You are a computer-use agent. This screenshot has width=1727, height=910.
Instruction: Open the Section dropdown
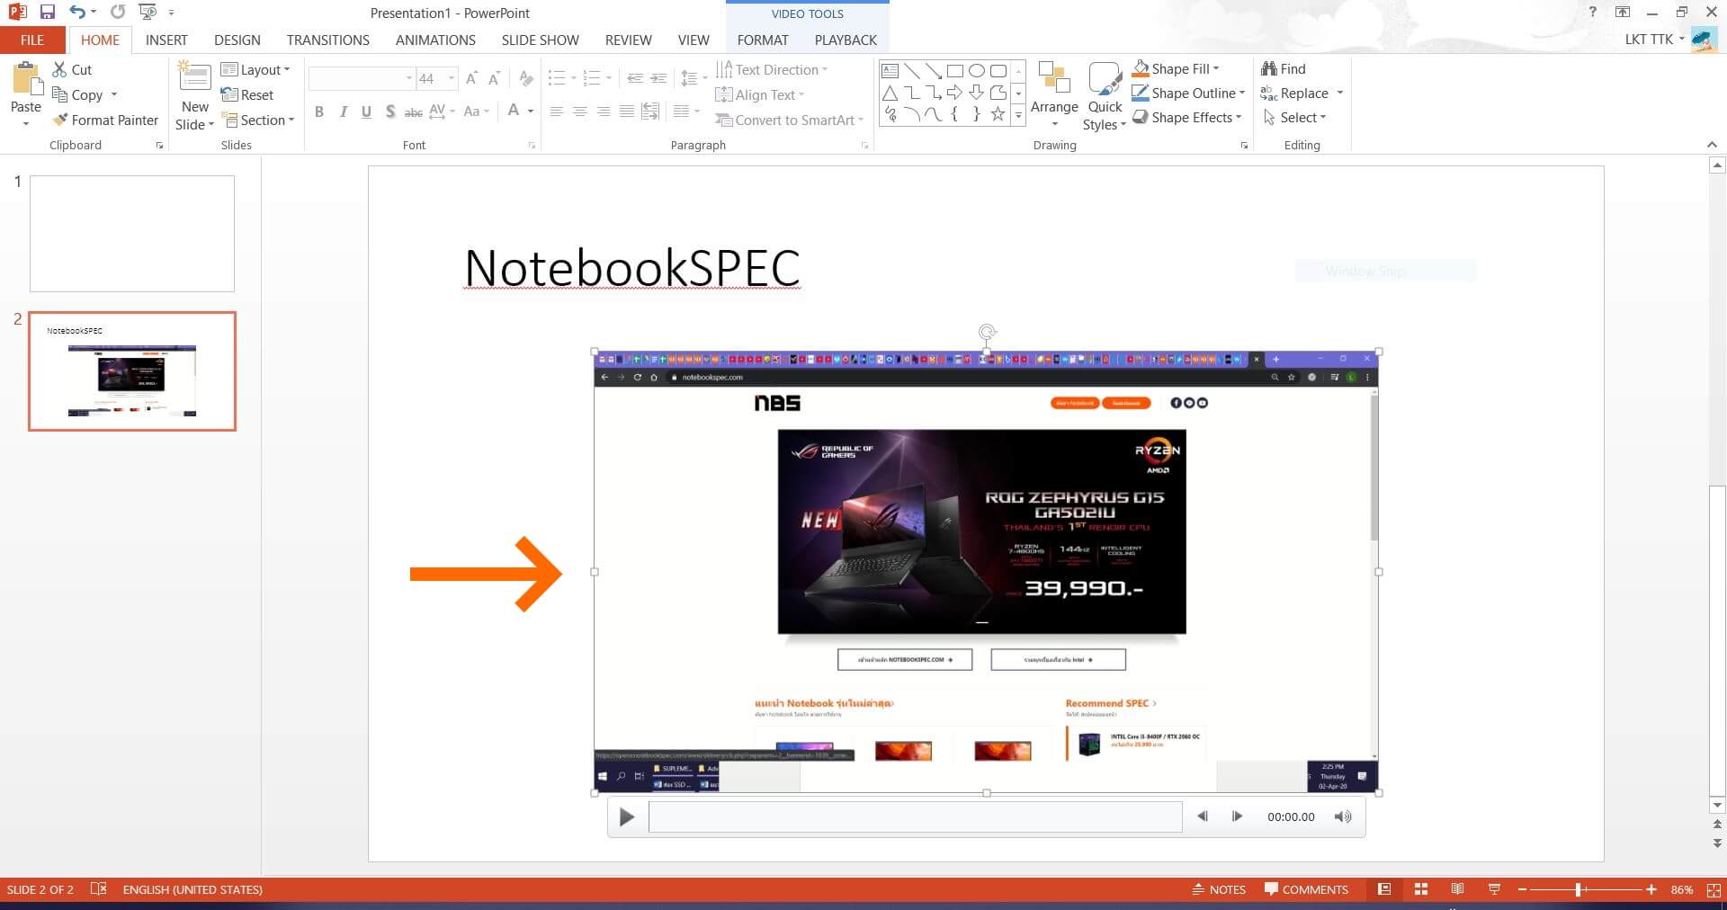point(259,120)
